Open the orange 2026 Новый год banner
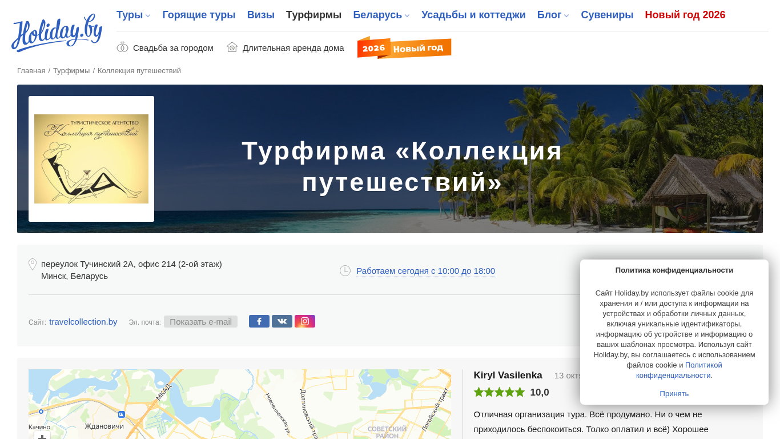Image resolution: width=780 pixels, height=439 pixels. (404, 47)
